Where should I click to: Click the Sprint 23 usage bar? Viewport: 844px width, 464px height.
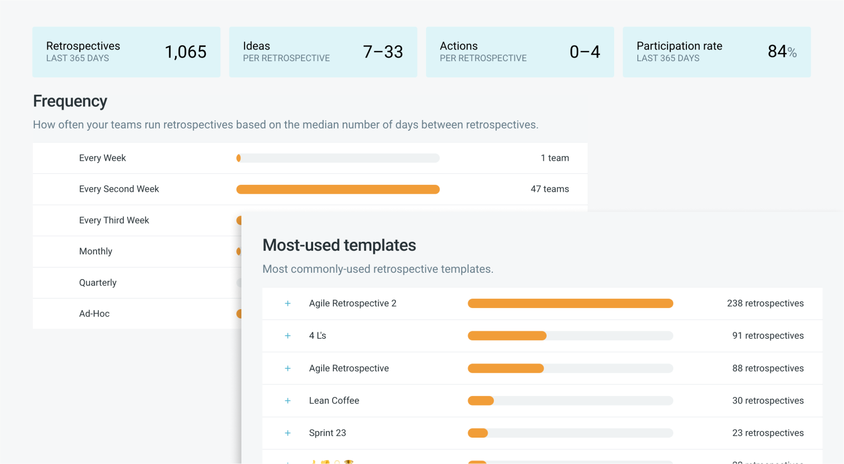point(570,433)
